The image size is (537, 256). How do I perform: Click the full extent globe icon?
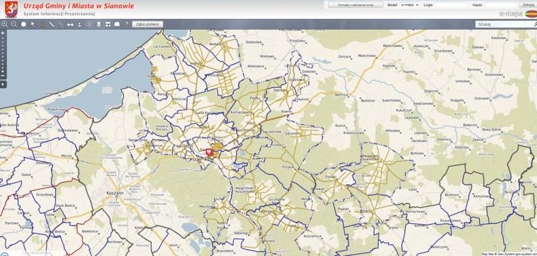coord(23,24)
